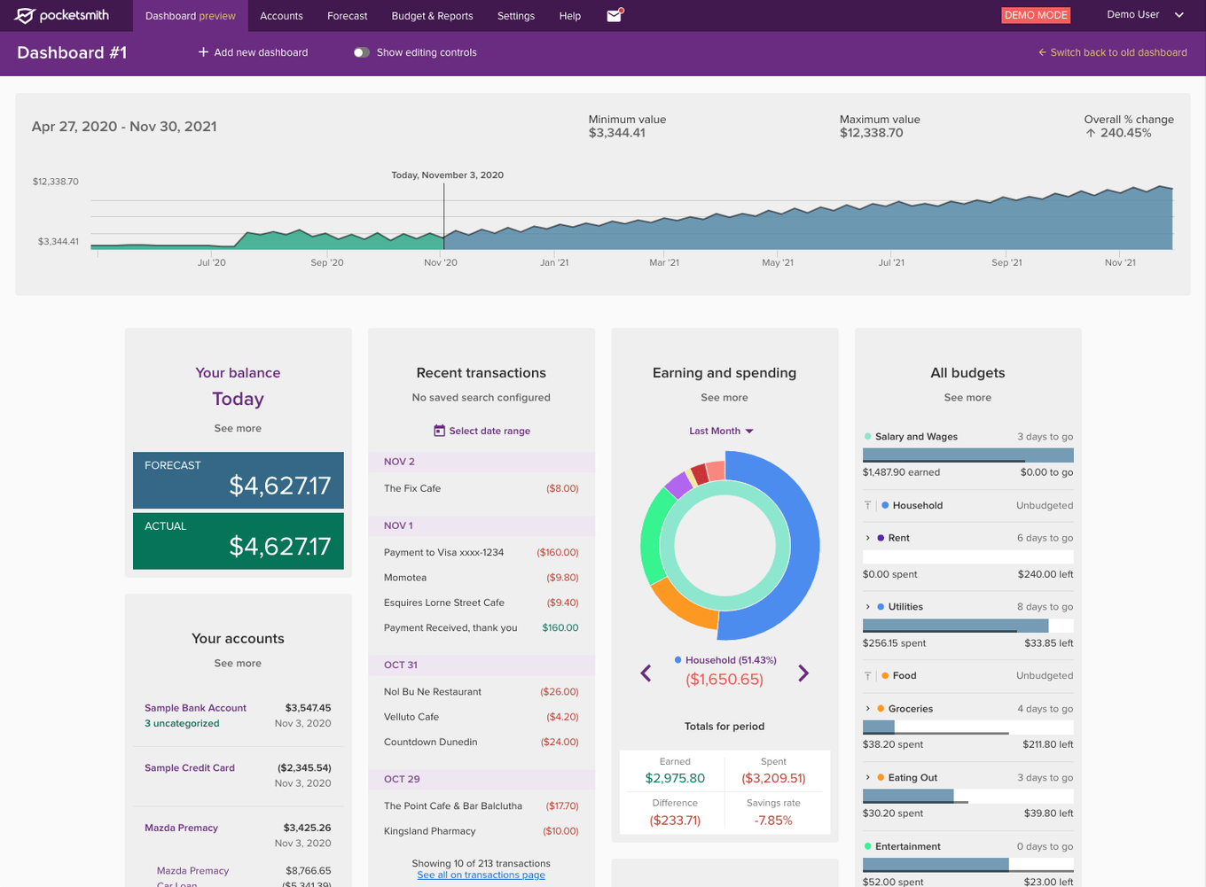Toggle Show editing controls switch
The image size is (1206, 887).
point(361,52)
